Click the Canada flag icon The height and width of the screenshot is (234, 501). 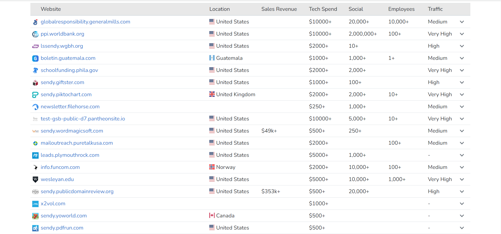(x=212, y=215)
